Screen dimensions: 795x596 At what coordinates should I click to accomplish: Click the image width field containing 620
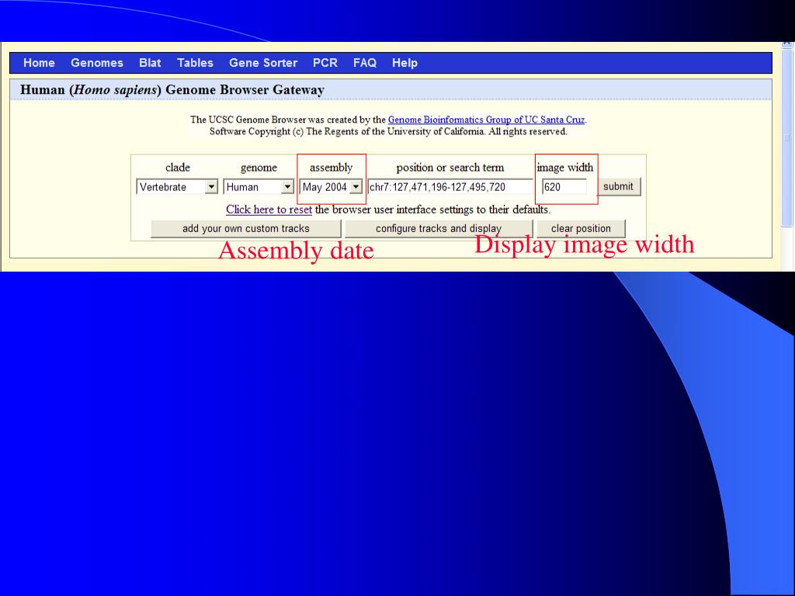click(564, 187)
